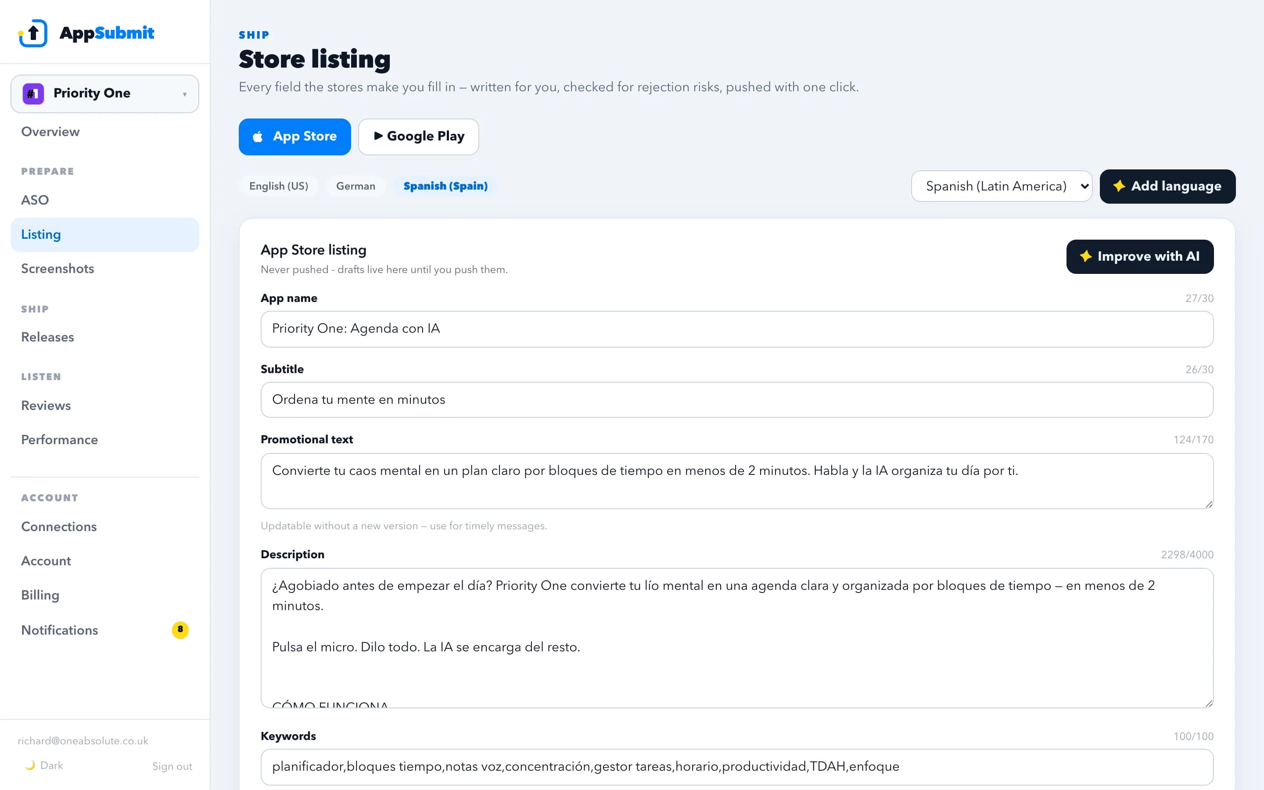Viewport: 1264px width, 790px height.
Task: Click the ACCOUNT sidebar section header
Action: [x=50, y=498]
